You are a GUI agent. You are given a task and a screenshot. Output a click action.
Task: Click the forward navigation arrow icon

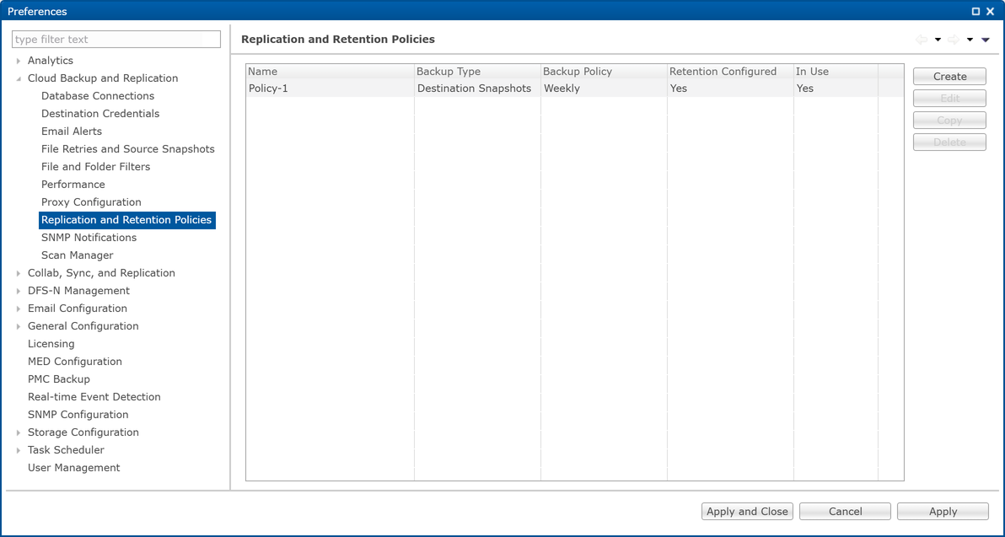pos(953,40)
